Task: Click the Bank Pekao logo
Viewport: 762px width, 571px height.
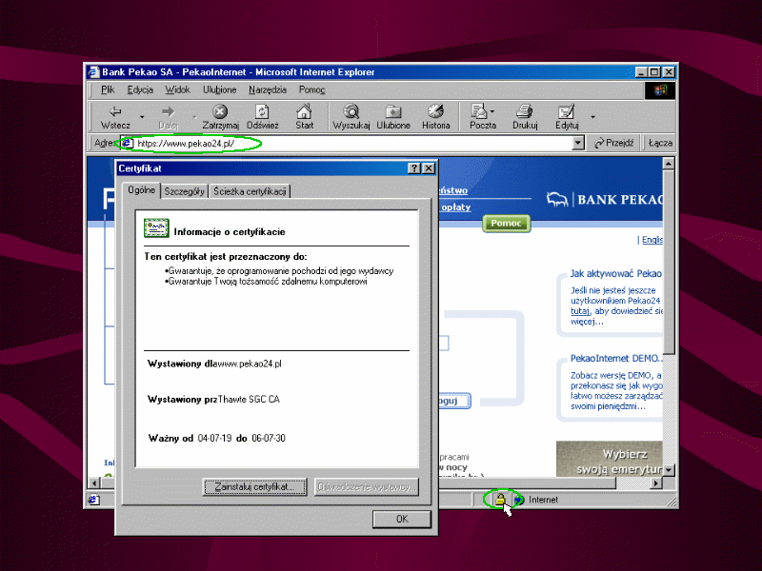Action: [604, 200]
